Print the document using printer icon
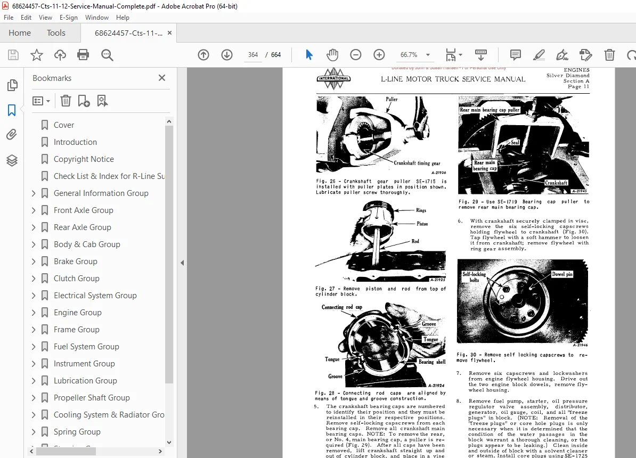This screenshot has width=636, height=458. (83, 55)
